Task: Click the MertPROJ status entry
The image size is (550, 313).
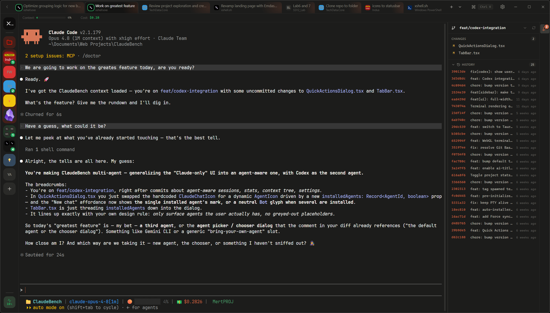Action: (x=223, y=302)
